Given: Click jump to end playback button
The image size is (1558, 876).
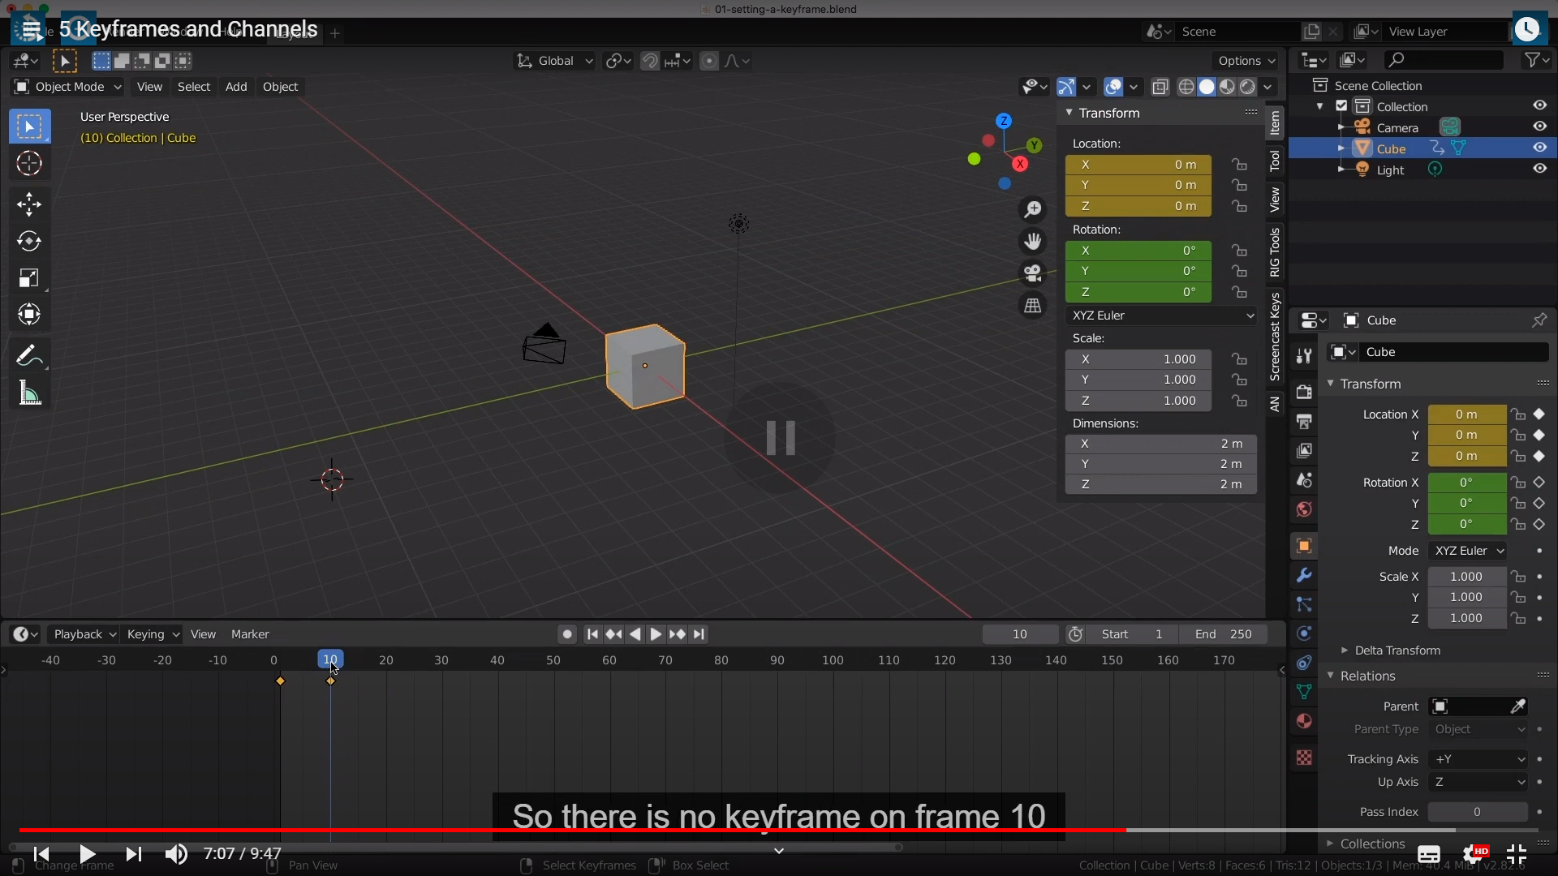Looking at the screenshot, I should pyautogui.click(x=699, y=634).
